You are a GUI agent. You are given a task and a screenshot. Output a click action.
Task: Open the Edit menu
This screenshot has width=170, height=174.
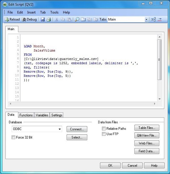(x=20, y=12)
